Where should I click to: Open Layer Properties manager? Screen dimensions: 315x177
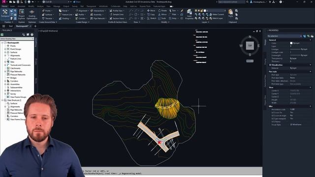tap(189, 14)
